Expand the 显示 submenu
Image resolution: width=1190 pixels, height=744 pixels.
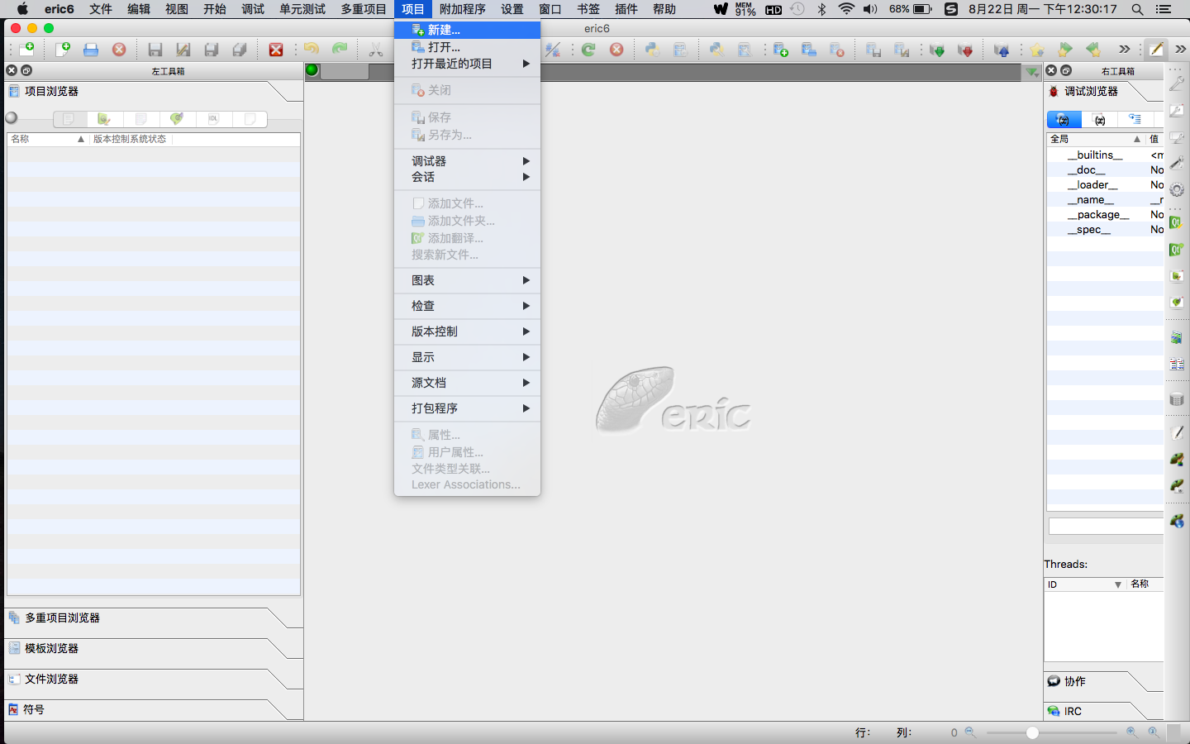468,357
